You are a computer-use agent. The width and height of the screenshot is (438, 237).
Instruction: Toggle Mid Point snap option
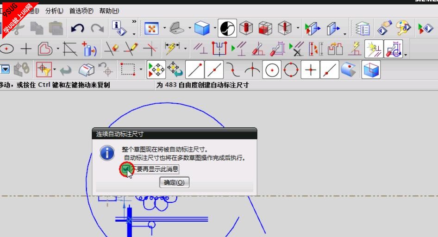point(214,69)
